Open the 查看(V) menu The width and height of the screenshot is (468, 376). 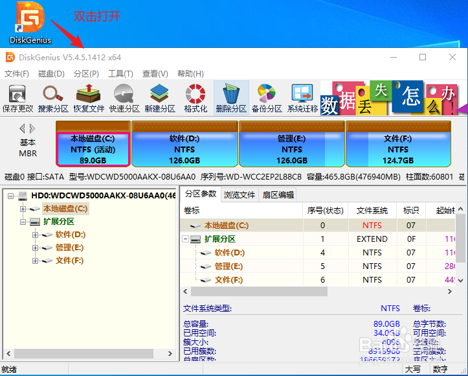pos(155,73)
